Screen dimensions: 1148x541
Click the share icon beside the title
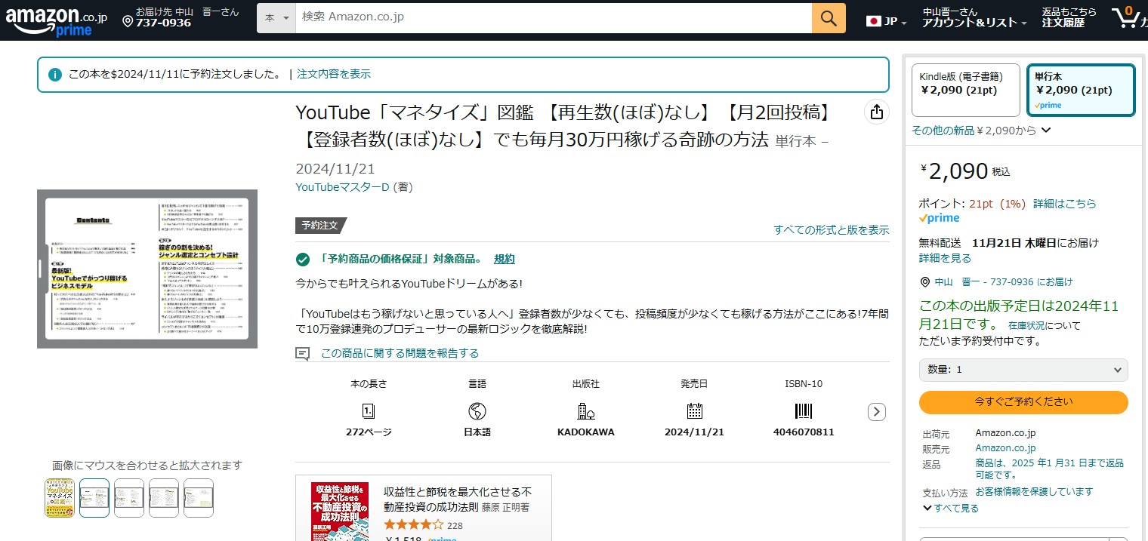pos(876,112)
